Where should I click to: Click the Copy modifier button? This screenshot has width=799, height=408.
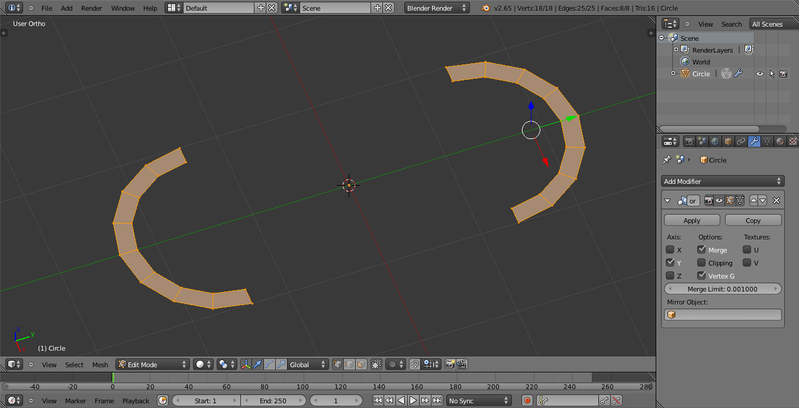753,220
